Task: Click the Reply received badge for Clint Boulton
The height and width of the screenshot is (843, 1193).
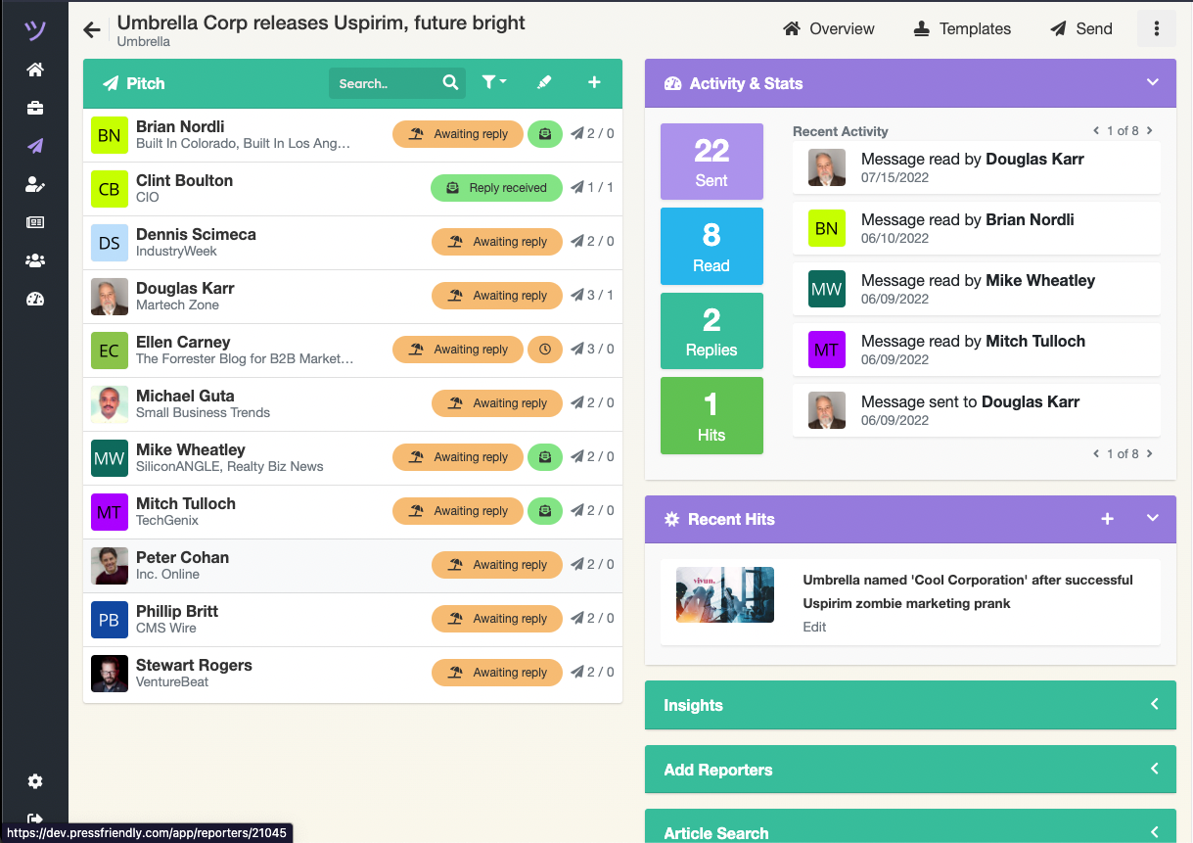Action: tap(496, 188)
